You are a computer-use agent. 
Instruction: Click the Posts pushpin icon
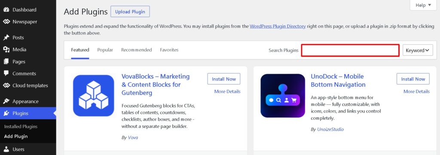tap(6, 37)
